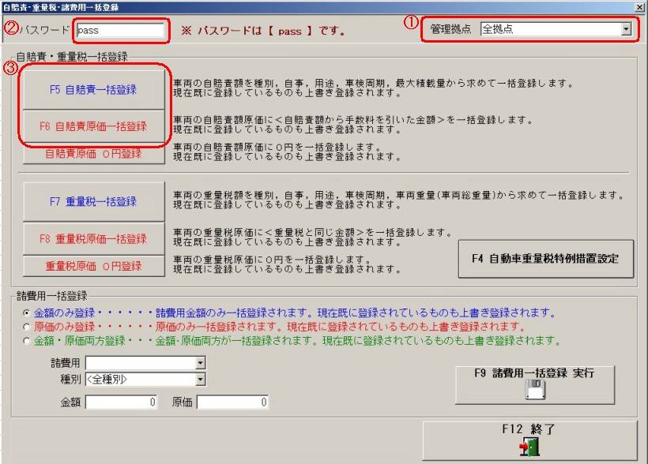Click the パスワード input field

(119, 32)
